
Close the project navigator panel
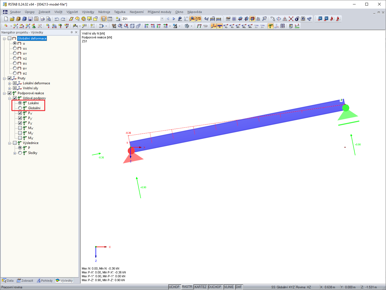click(x=76, y=32)
